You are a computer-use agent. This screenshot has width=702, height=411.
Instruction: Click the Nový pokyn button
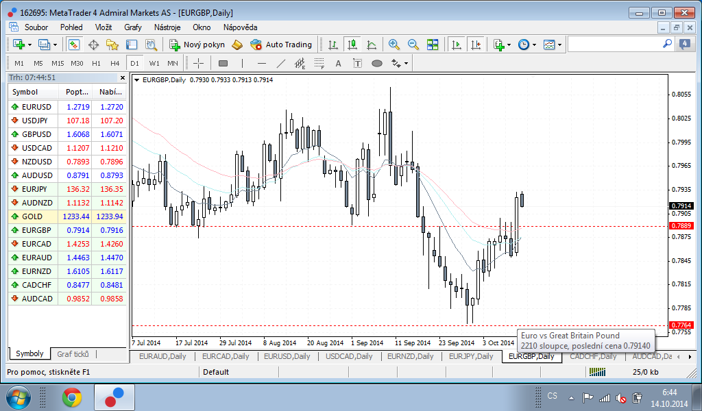tap(197, 45)
